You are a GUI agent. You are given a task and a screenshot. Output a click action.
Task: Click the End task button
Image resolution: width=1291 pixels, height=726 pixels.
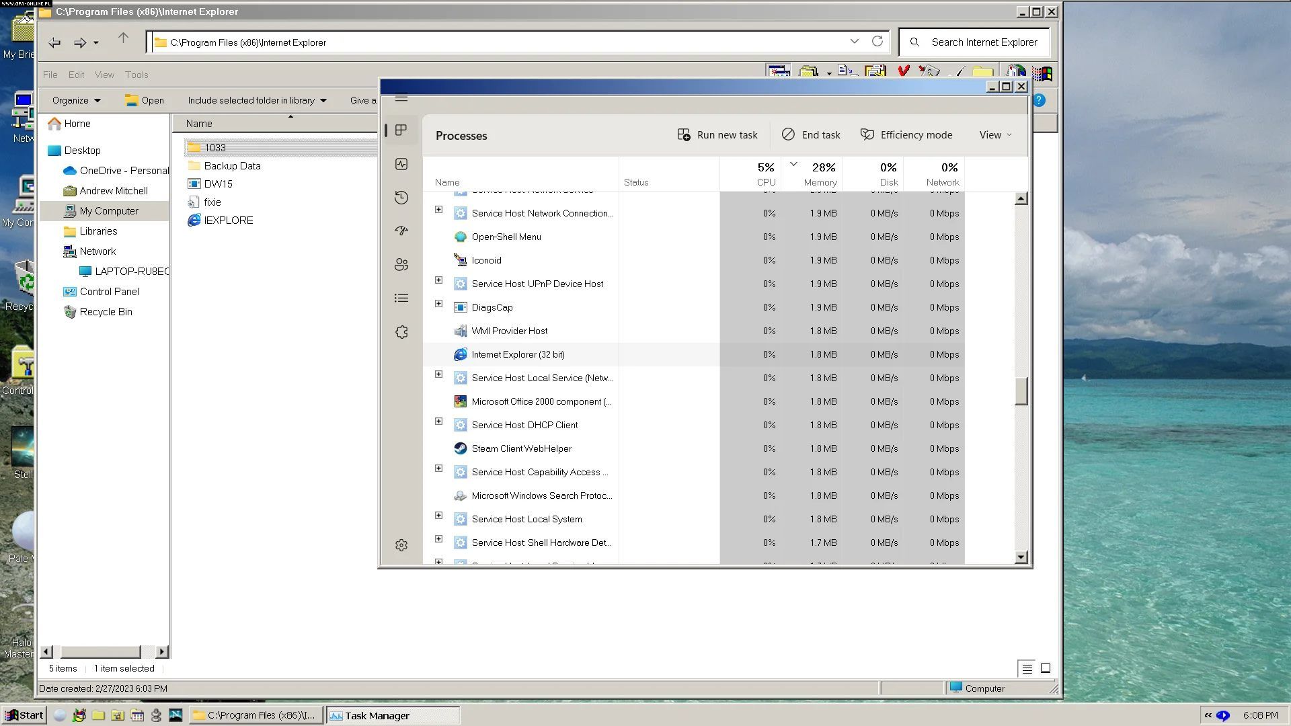coord(811,135)
